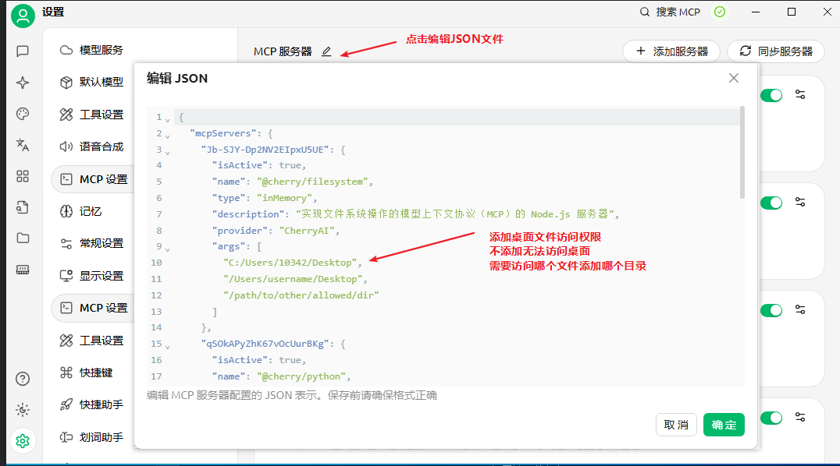Fold the args array at line 9
The width and height of the screenshot is (840, 466).
click(168, 249)
